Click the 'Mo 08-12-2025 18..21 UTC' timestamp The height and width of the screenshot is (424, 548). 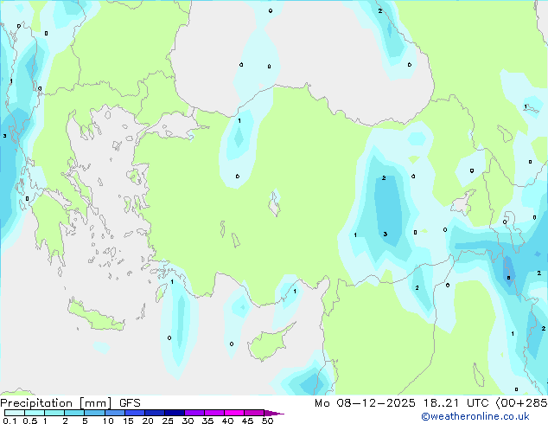coord(402,403)
